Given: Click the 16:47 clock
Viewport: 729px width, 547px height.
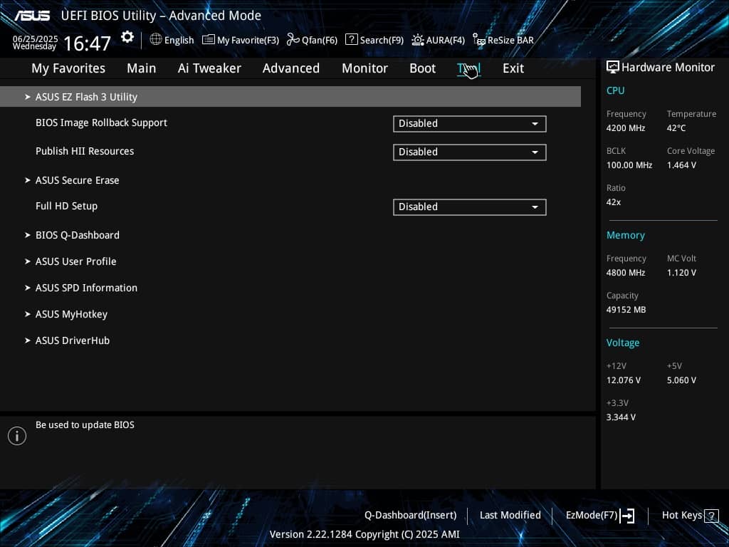Looking at the screenshot, I should point(87,43).
